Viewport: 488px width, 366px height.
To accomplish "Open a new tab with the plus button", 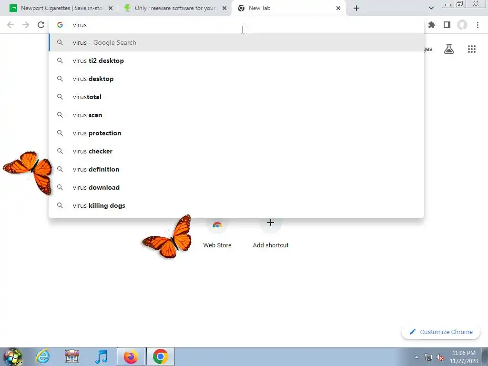I will [x=356, y=8].
